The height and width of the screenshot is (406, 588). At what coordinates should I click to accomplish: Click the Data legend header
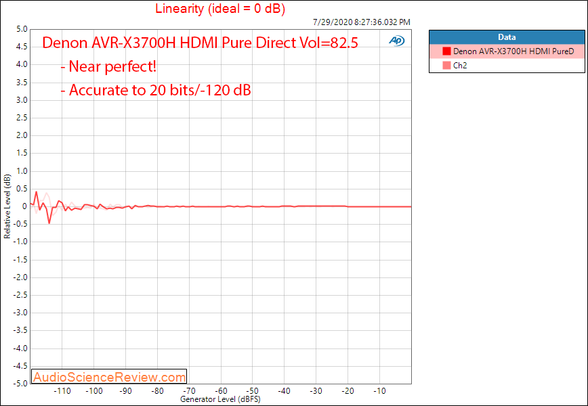pos(507,37)
